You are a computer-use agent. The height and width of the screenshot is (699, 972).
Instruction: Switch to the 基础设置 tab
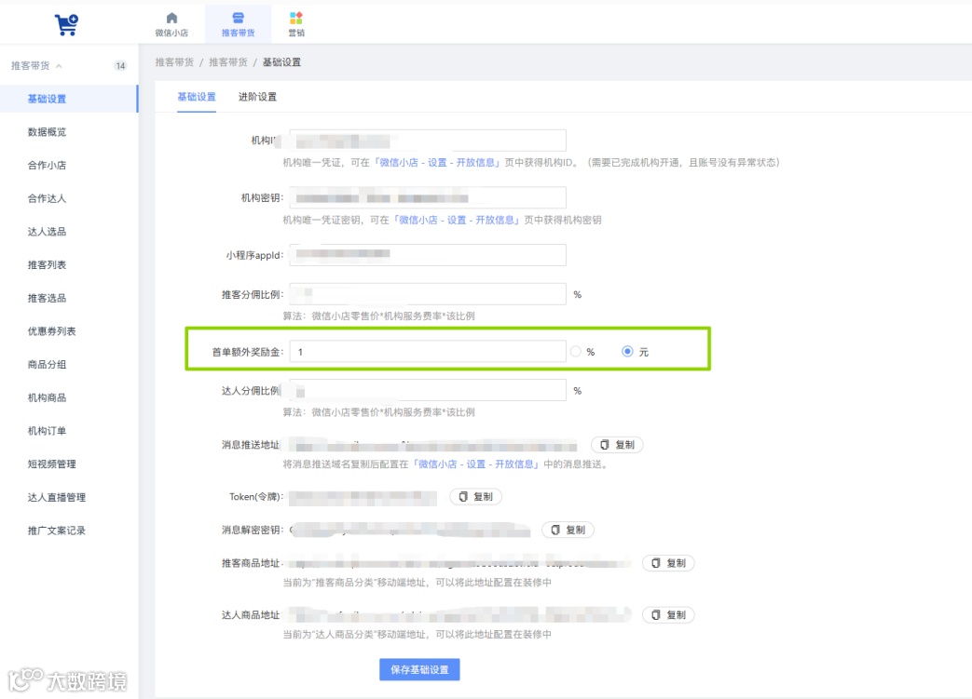click(197, 97)
